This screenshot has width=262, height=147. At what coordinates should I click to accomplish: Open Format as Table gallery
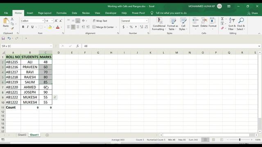(173, 24)
